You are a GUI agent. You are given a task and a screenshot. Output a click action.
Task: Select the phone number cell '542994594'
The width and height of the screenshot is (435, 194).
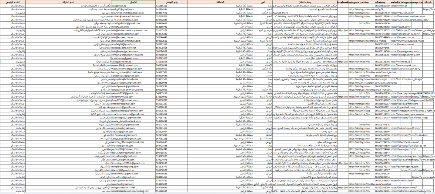pyautogui.click(x=171, y=9)
